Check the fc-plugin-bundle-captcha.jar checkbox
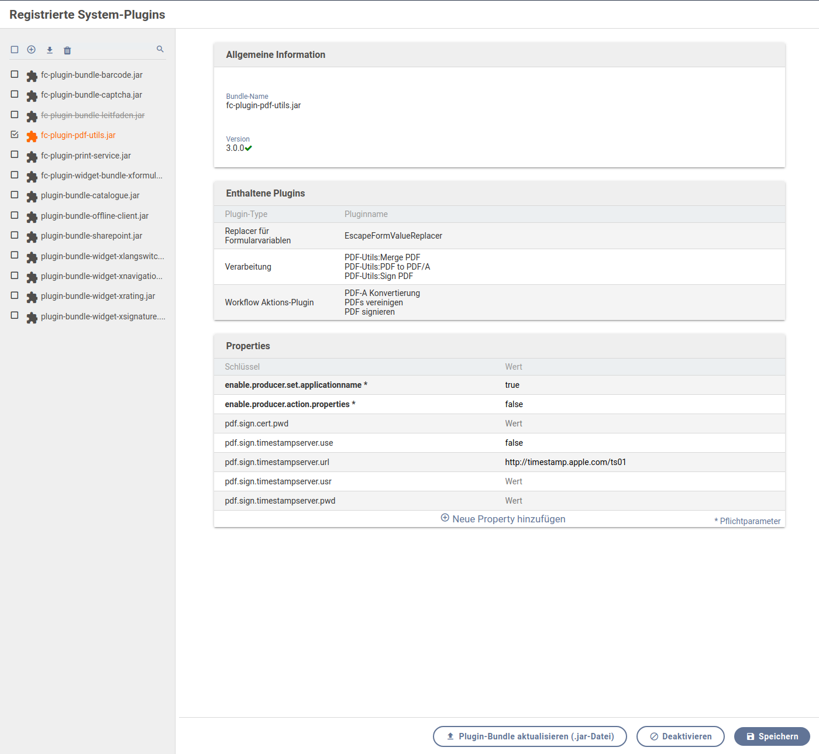 (15, 94)
